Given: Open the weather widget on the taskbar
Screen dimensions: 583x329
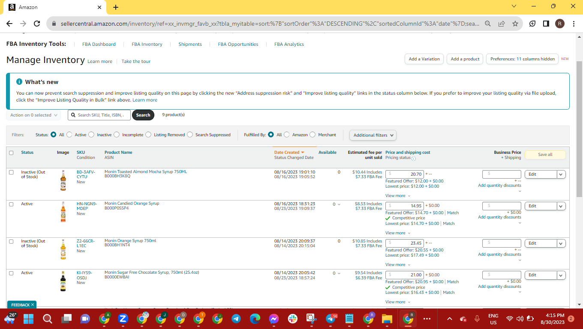Looking at the screenshot, I should pyautogui.click(x=9, y=318).
